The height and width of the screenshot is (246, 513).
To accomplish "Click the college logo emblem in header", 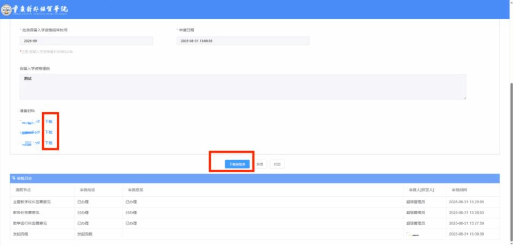I will point(6,10).
